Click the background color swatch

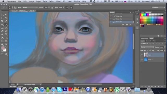pyautogui.click(x=5, y=50)
